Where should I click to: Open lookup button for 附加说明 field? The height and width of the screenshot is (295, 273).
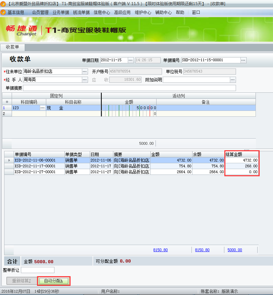(x=233, y=80)
